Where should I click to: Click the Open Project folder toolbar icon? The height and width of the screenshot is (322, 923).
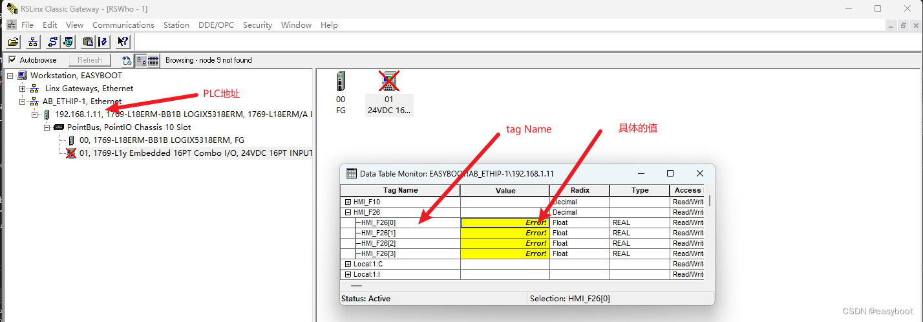(13, 42)
